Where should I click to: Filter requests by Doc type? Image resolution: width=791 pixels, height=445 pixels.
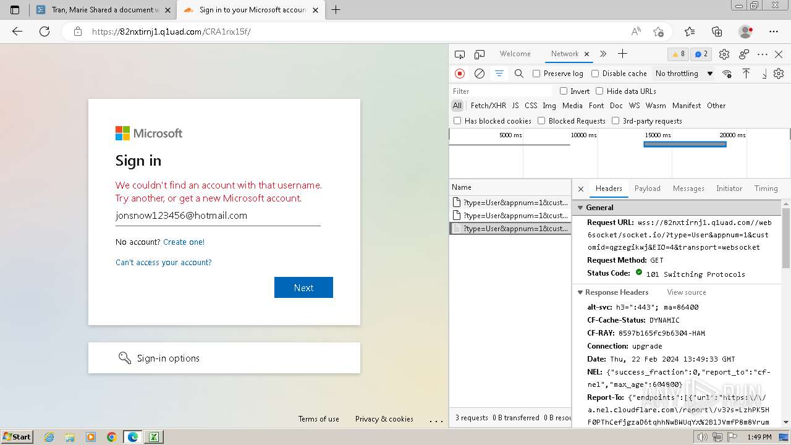[x=616, y=106]
